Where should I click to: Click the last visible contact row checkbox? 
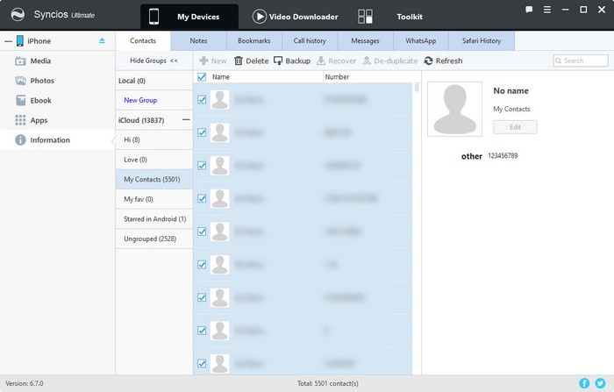[x=202, y=363]
